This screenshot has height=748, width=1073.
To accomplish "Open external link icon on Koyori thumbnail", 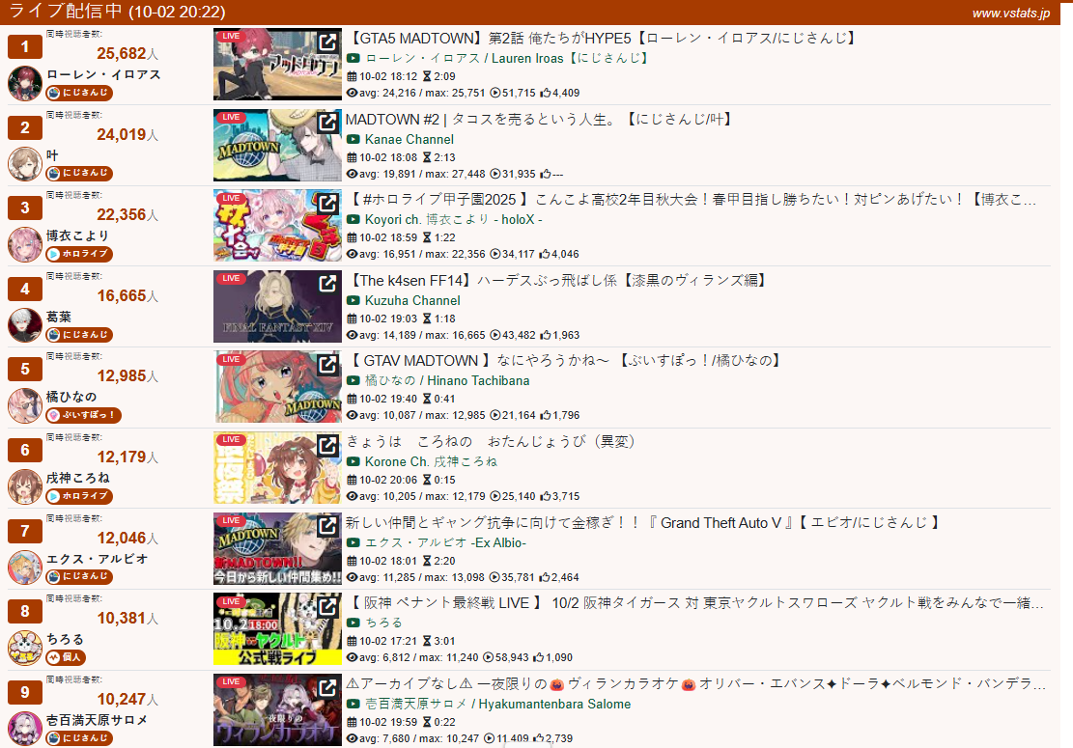I will coord(327,203).
